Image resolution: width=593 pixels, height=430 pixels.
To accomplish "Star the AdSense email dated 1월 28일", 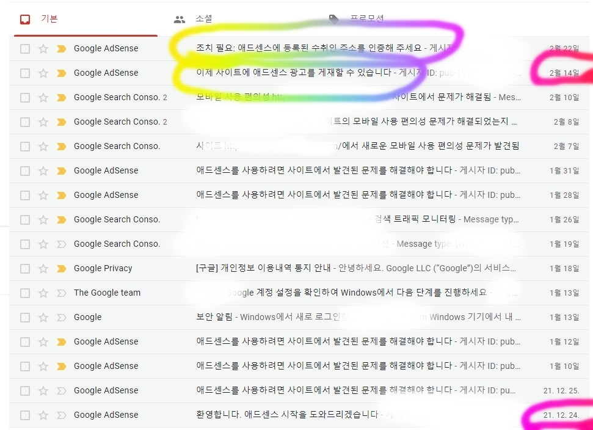I will tap(43, 195).
